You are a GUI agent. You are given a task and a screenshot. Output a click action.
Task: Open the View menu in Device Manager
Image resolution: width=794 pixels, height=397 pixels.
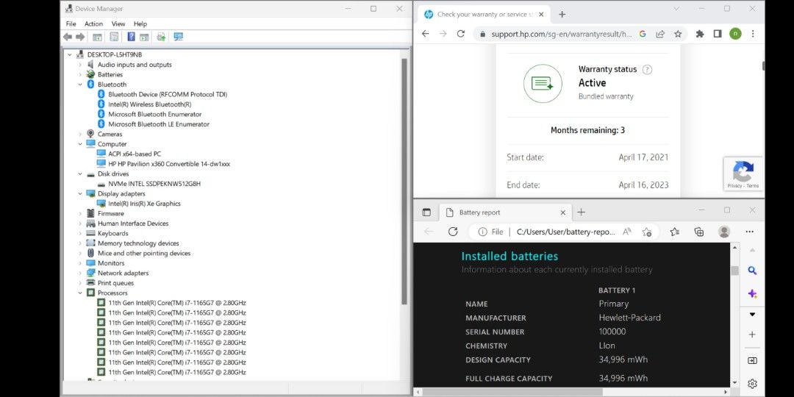pos(118,24)
